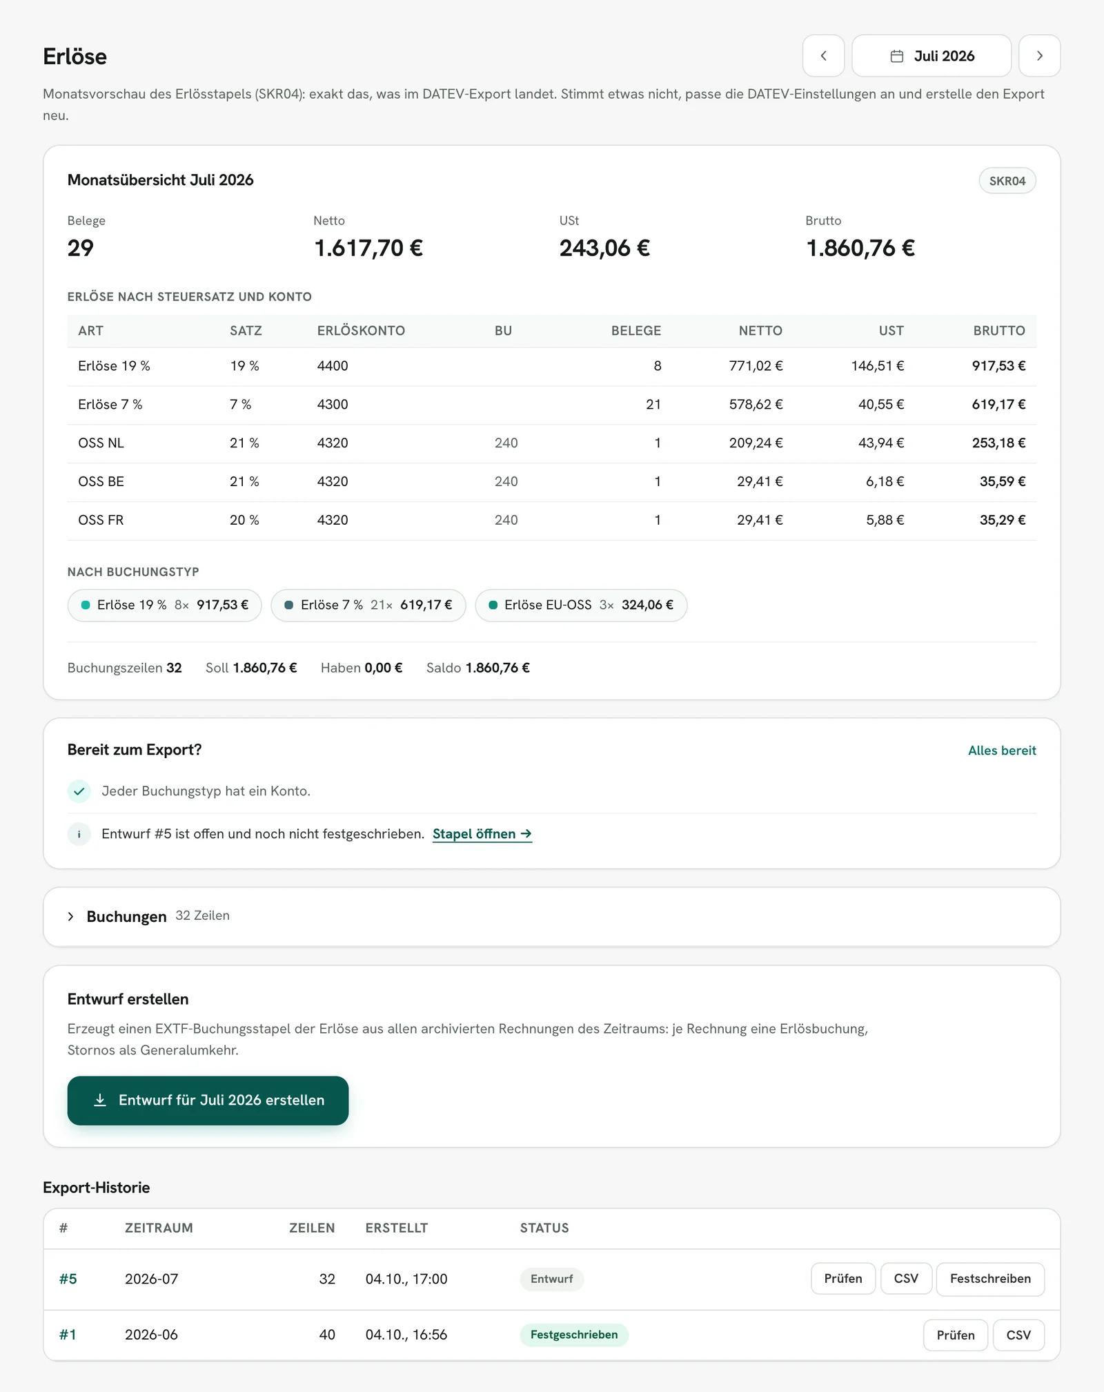Screen dimensions: 1104x1392
Task: Click the 253,18 € brutto cell
Action: pos(998,443)
